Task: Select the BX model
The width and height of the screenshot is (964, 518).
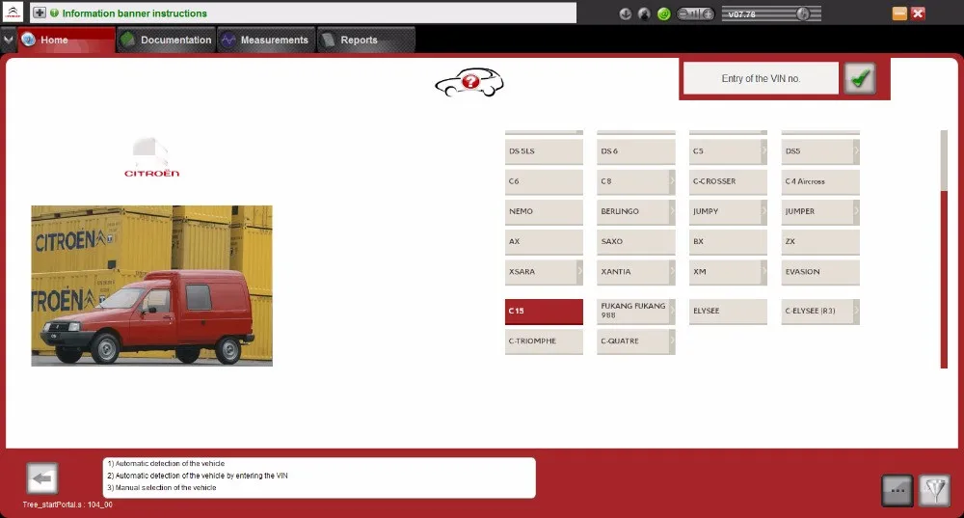Action: 728,242
